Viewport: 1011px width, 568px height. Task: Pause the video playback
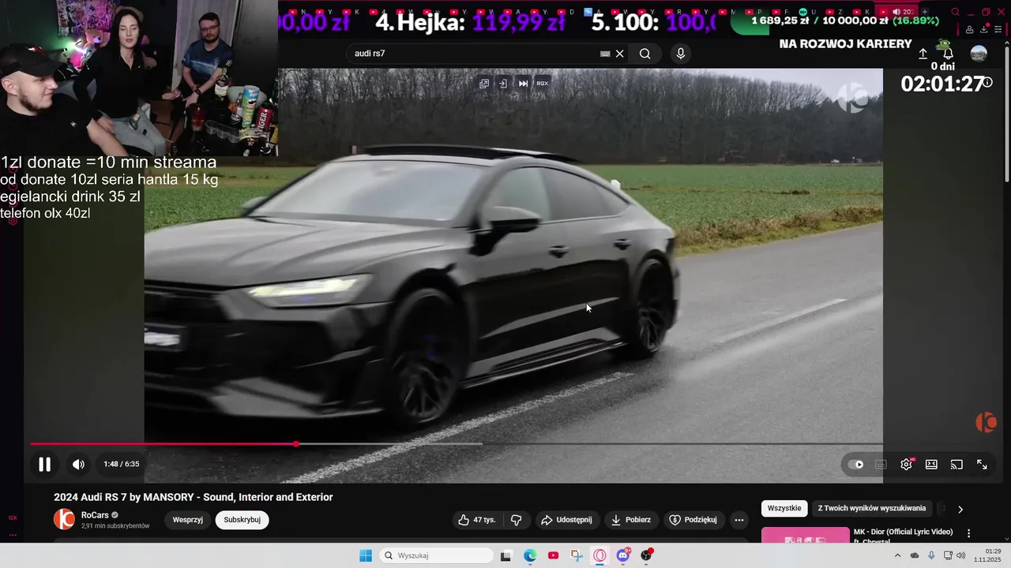45,465
